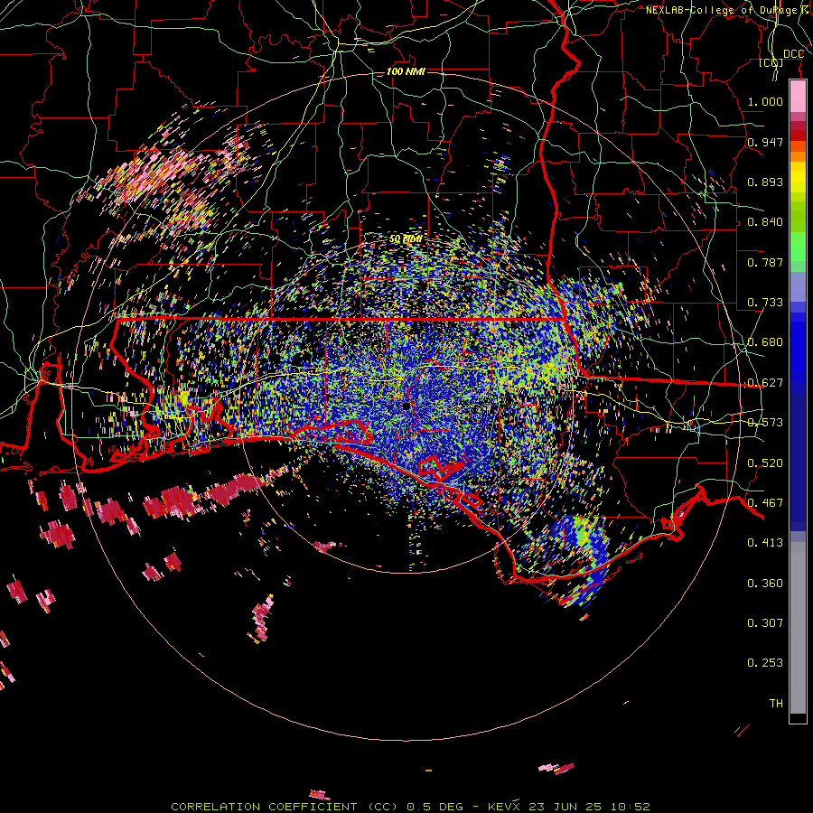813x813 pixels.
Task: Click the gray lower segment of color bar
Action: (798, 628)
